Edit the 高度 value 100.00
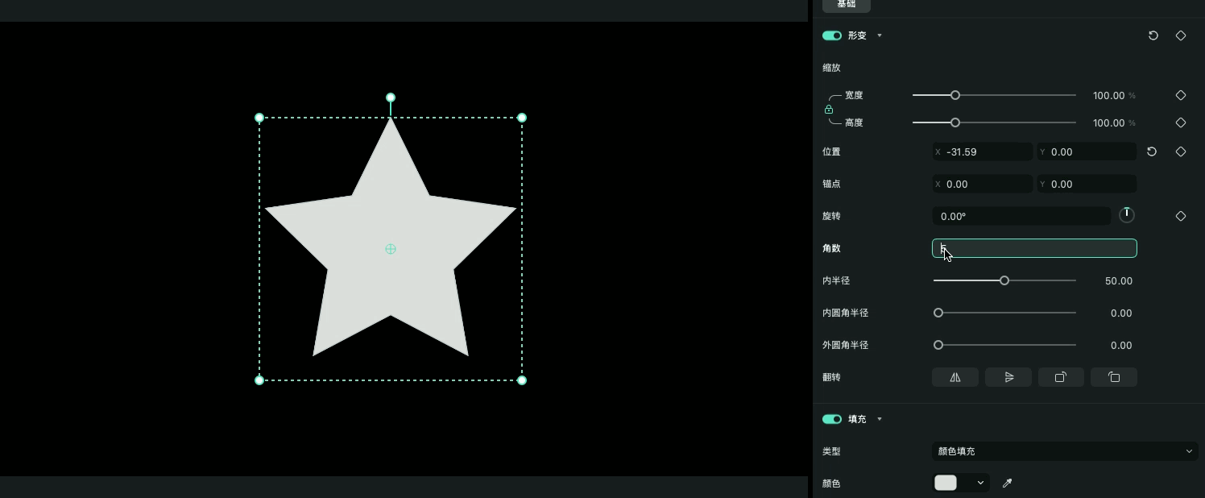1205x498 pixels. (x=1108, y=122)
